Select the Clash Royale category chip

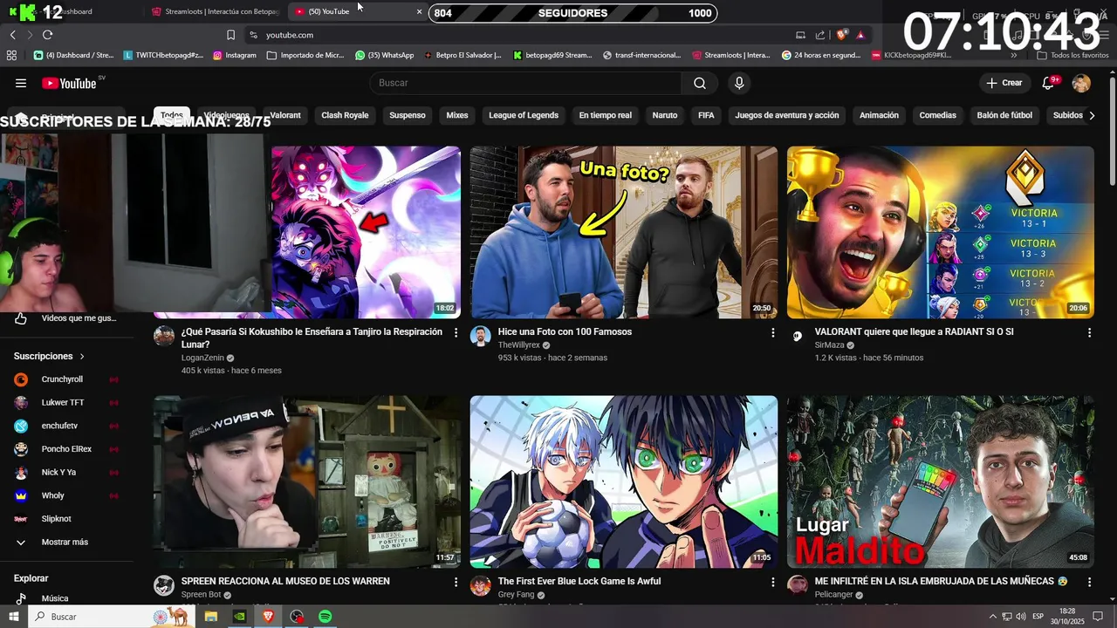click(x=345, y=115)
